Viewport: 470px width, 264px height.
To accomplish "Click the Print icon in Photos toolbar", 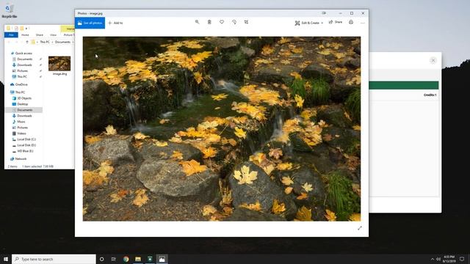I will click(x=351, y=22).
